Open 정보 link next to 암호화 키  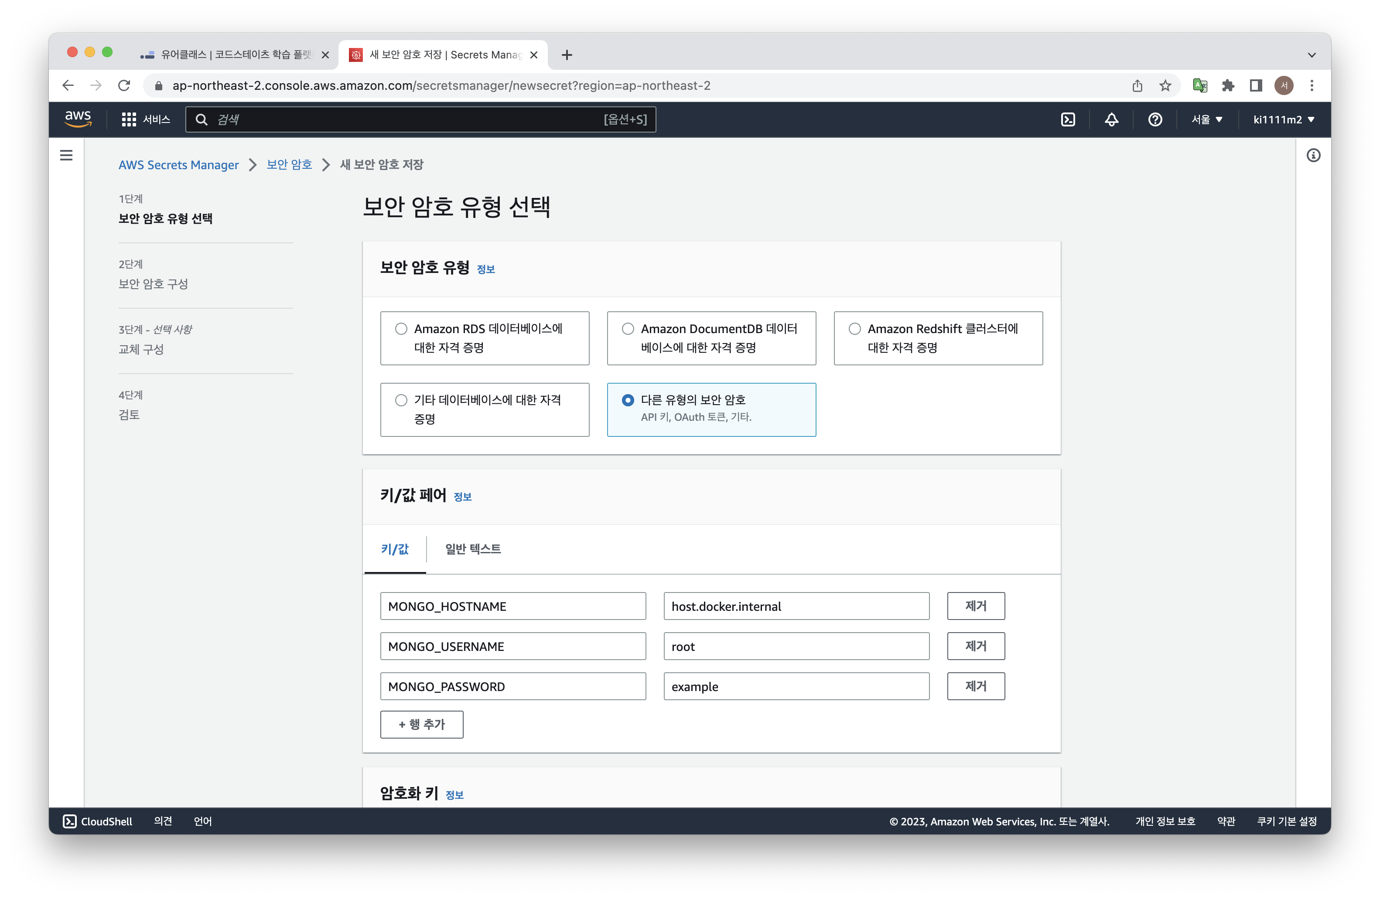[x=454, y=795]
